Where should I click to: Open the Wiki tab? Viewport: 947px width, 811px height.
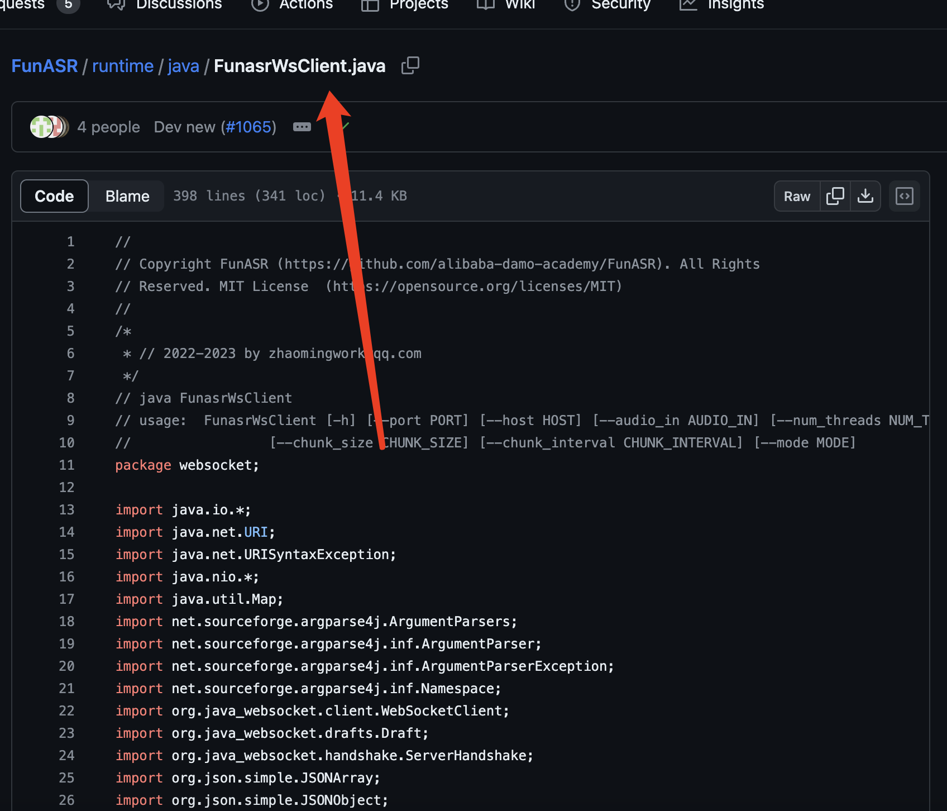520,4
